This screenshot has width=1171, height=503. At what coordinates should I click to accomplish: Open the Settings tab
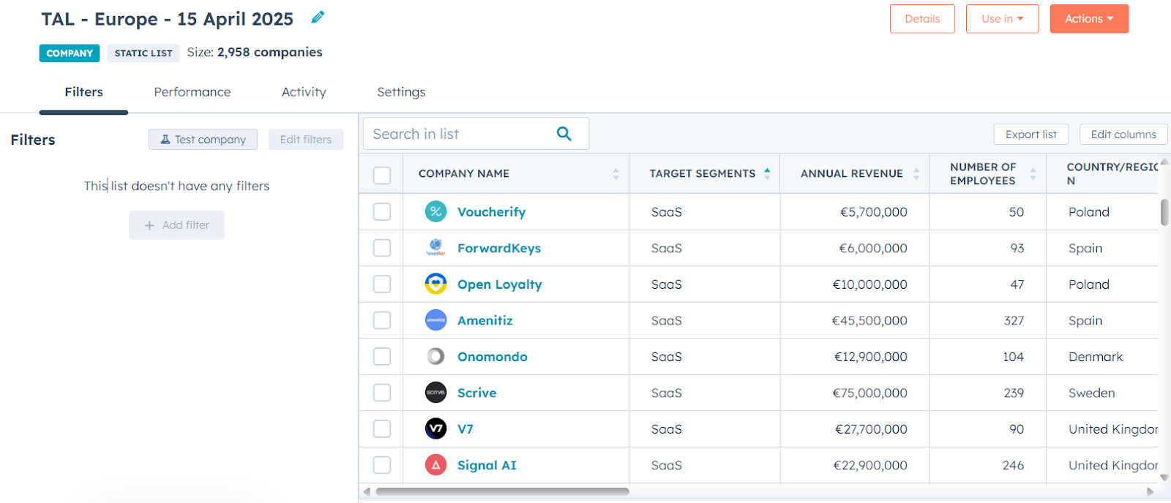(401, 92)
